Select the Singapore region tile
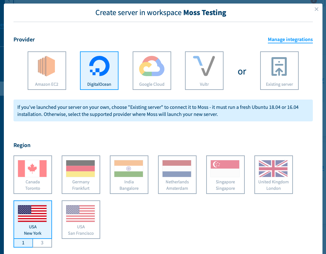 [225, 175]
